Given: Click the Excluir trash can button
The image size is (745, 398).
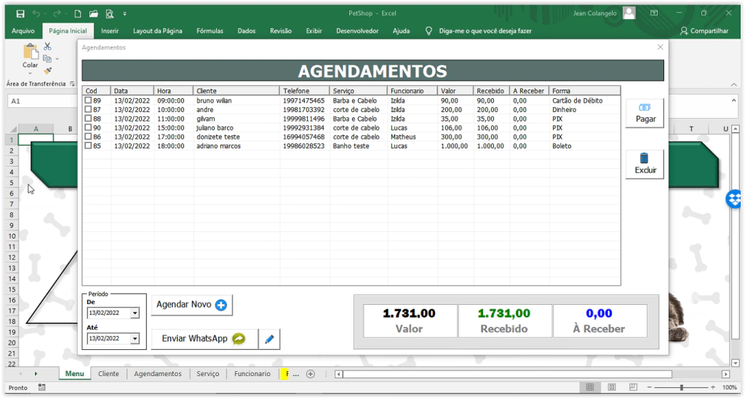Looking at the screenshot, I should click(x=645, y=164).
